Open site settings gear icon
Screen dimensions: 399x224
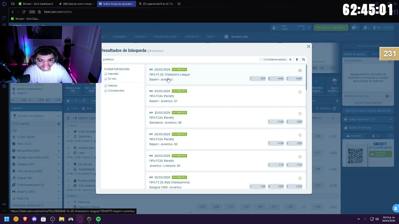click(365, 28)
